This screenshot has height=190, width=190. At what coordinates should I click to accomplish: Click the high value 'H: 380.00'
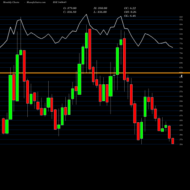coord(100,8)
